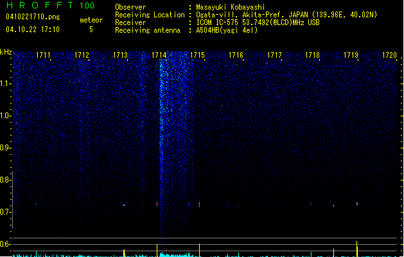Click the meteor echo spot at 1719
This screenshot has height=257, width=404.
coord(357,204)
